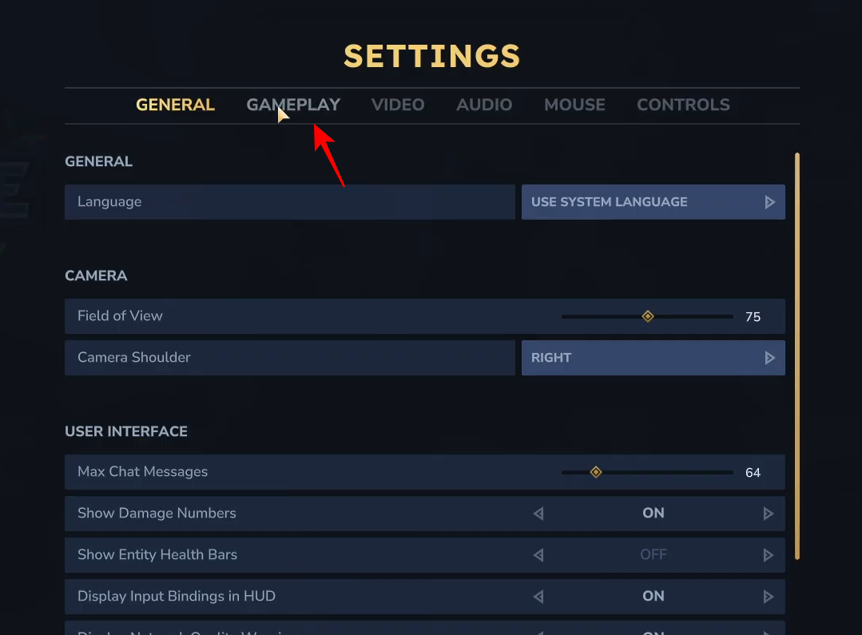The height and width of the screenshot is (635, 862).
Task: Toggle Display Input Bindings in HUD value
Action: pos(653,597)
